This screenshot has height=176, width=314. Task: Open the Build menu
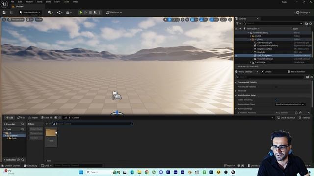coord(48,2)
